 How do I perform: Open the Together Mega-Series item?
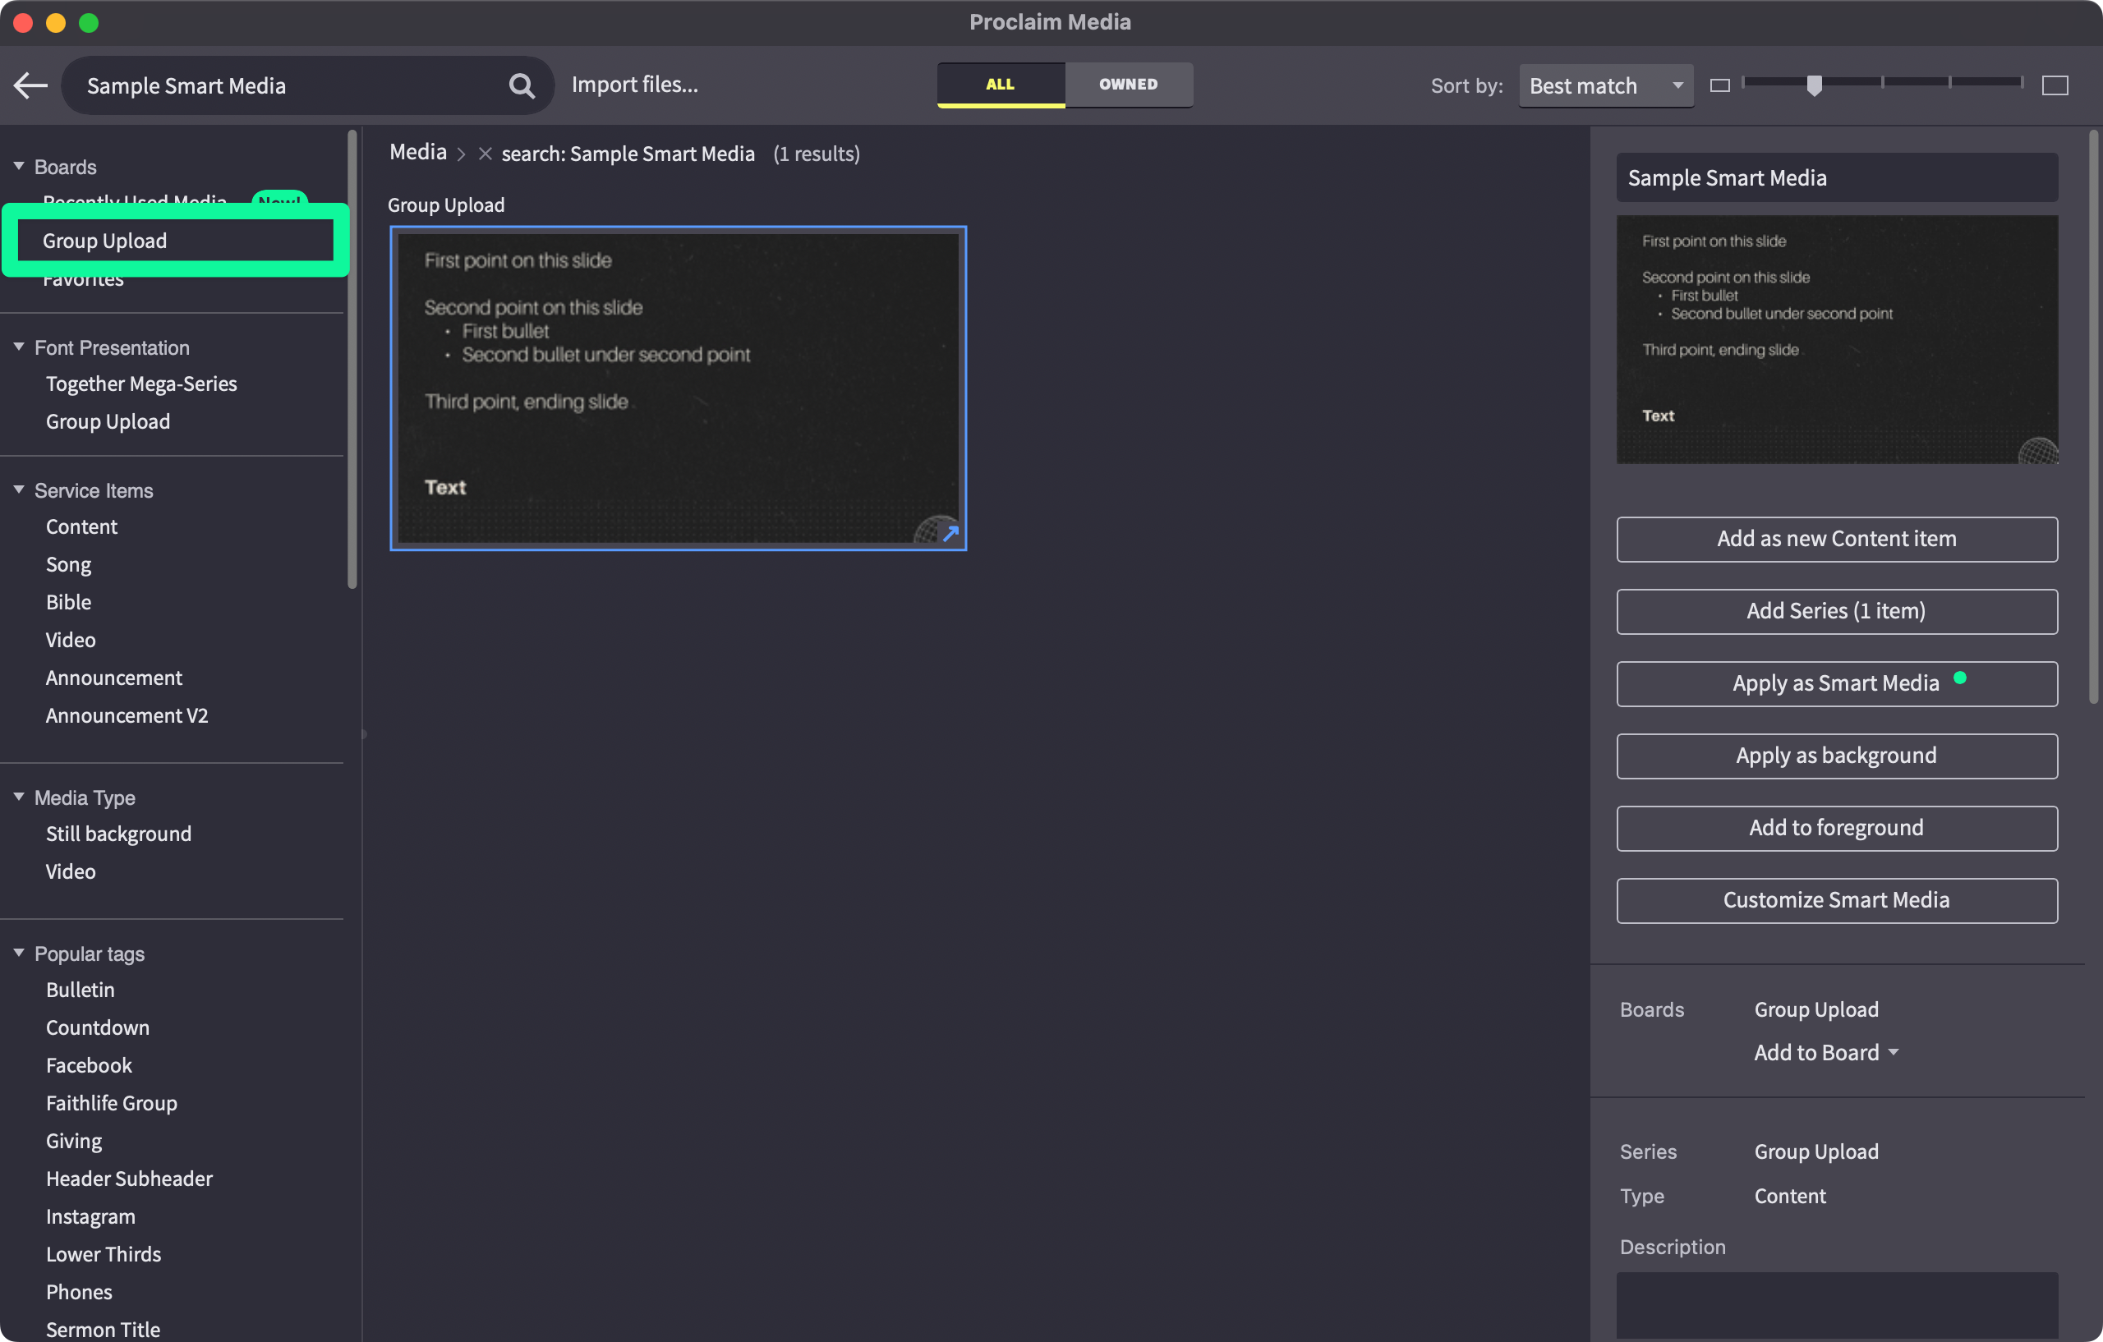[140, 384]
